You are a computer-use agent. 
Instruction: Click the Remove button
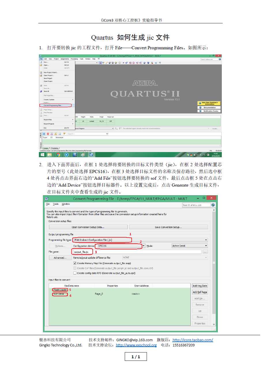click(x=200, y=305)
